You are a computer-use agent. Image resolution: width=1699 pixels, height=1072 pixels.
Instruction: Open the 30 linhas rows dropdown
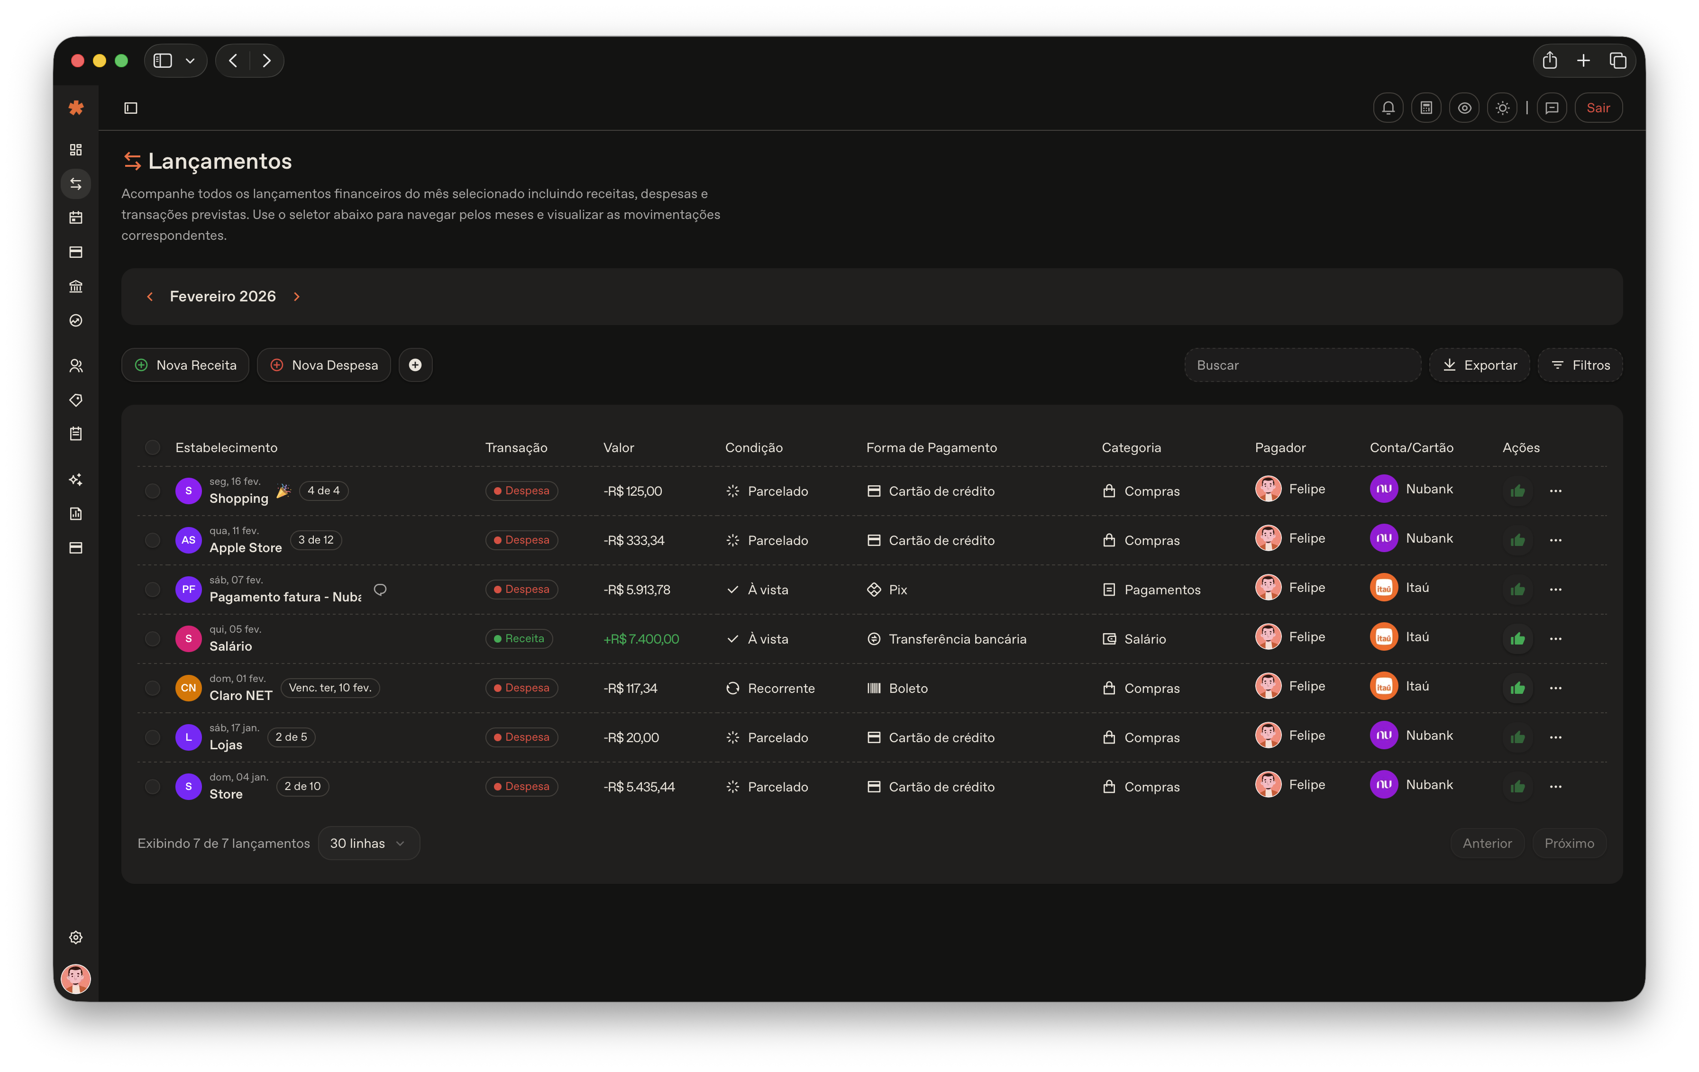pyautogui.click(x=368, y=844)
